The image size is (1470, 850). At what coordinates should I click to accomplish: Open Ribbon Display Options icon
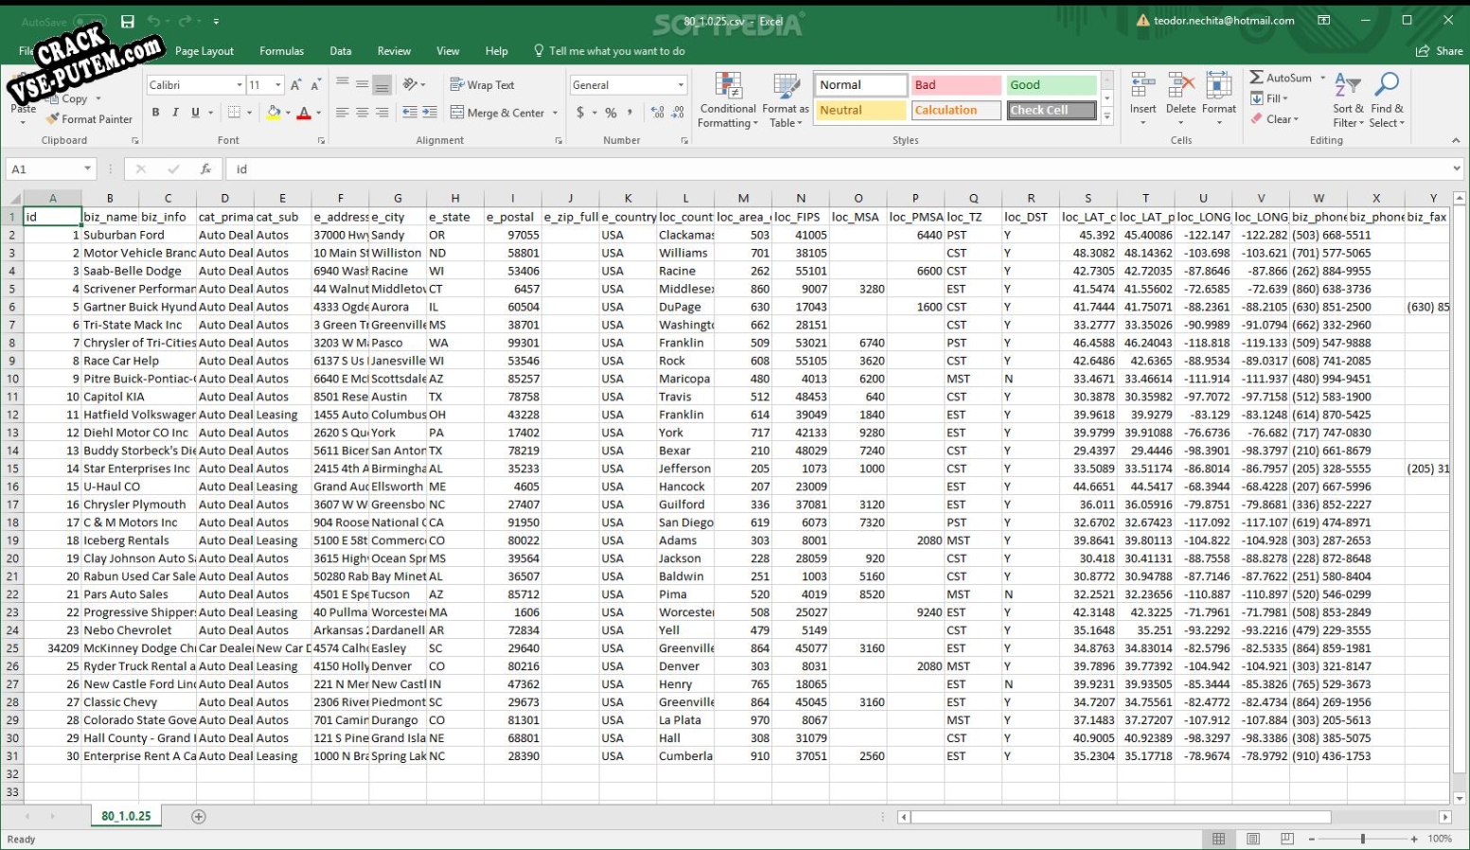coord(1324,20)
